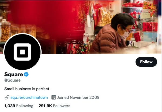Click the chain link icon beside the URL
Image resolution: width=162 pixels, height=112 pixels.
7,97
